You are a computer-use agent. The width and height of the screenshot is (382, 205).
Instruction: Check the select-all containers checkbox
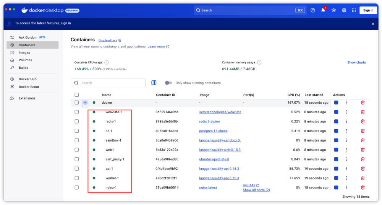coord(77,95)
